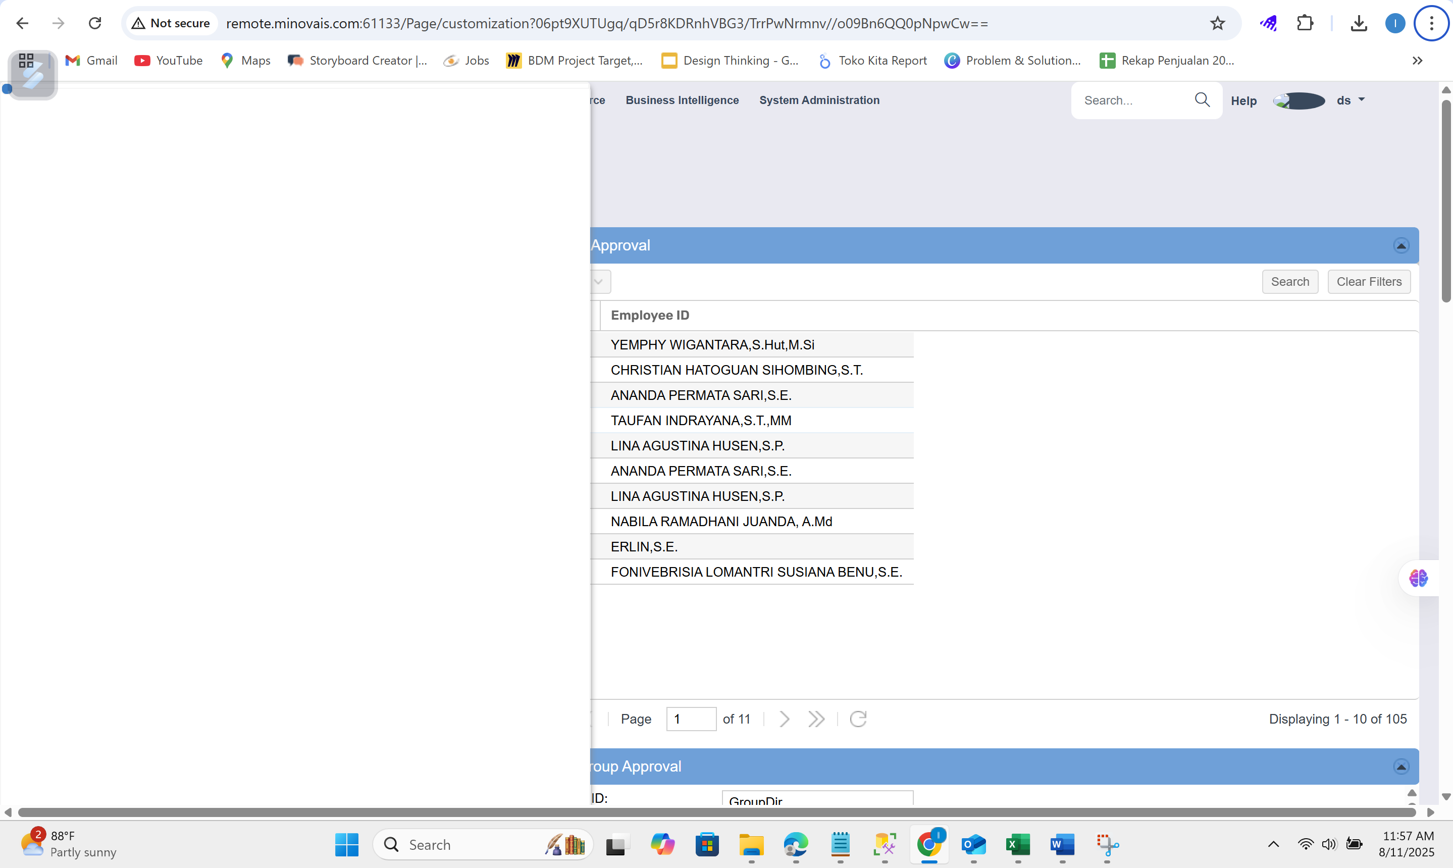
Task: Click the horizontal page scrollbar thumb
Action: [x=716, y=812]
